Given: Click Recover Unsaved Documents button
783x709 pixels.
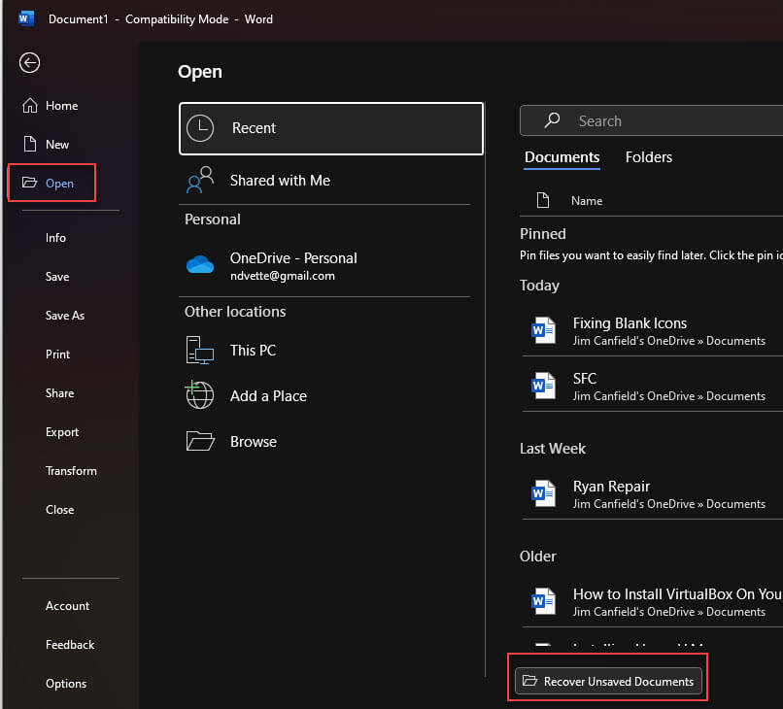Looking at the screenshot, I should tap(608, 681).
